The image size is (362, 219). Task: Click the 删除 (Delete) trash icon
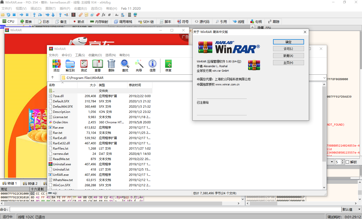[x=111, y=66]
